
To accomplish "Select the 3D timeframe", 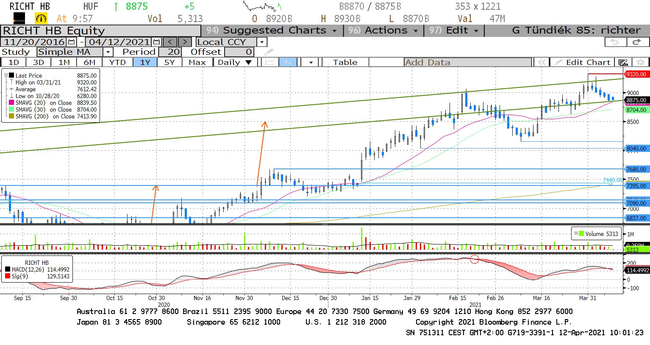I will 38,62.
